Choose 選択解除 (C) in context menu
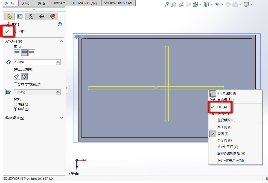The height and width of the screenshot is (183, 268). pos(235,120)
